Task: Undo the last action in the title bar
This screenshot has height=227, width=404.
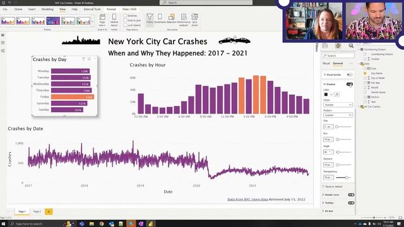Action: pos(9,3)
